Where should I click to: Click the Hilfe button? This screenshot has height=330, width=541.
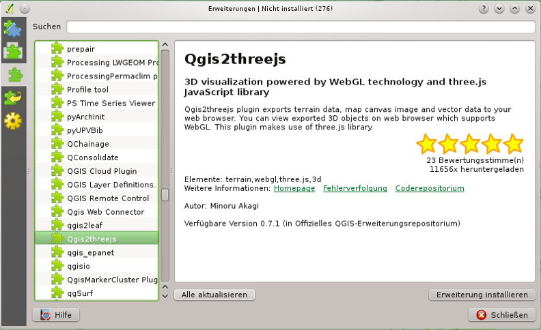pyautogui.click(x=56, y=315)
